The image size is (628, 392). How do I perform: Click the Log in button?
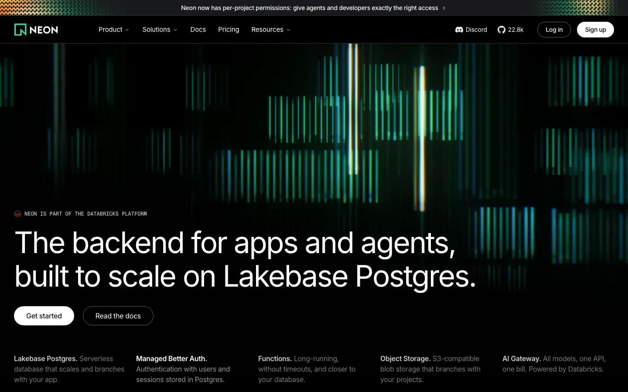point(554,30)
